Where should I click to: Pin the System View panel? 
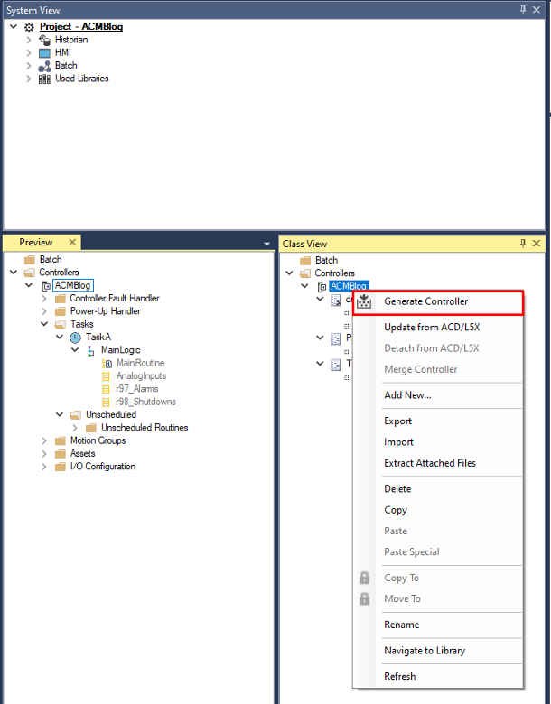(x=523, y=10)
